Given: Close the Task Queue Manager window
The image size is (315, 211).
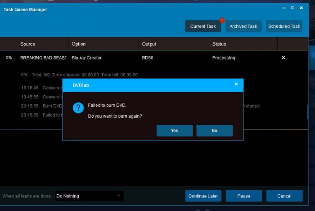Looking at the screenshot, I should [x=301, y=8].
